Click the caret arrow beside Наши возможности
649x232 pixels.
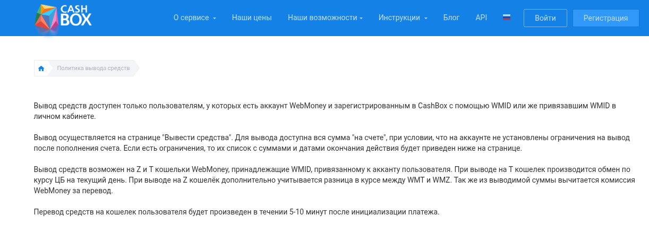point(361,19)
